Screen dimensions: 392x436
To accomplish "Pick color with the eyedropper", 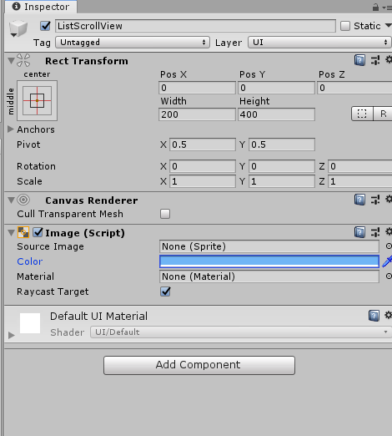I will pyautogui.click(x=387, y=261).
